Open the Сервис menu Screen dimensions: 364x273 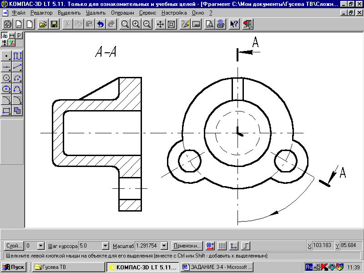point(147,13)
